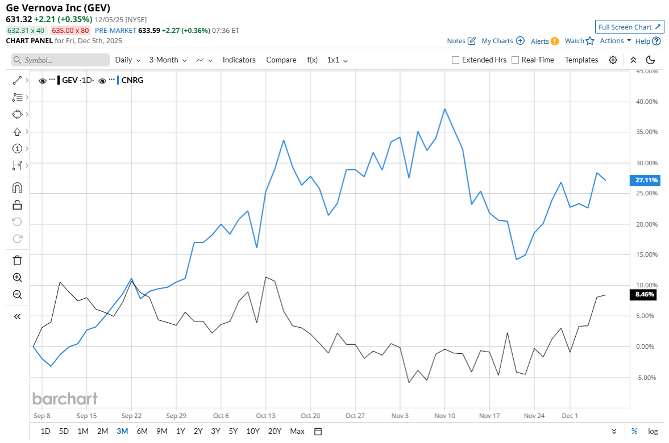Select the 1D time range
The width and height of the screenshot is (669, 443).
(x=45, y=432)
